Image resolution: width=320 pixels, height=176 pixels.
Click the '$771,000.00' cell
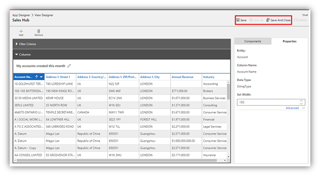[x=186, y=91]
